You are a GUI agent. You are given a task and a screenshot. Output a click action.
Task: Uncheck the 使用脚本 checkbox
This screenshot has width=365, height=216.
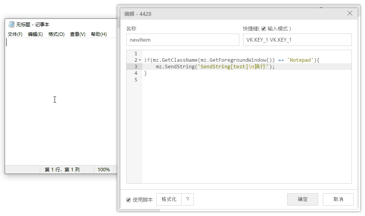pos(129,200)
